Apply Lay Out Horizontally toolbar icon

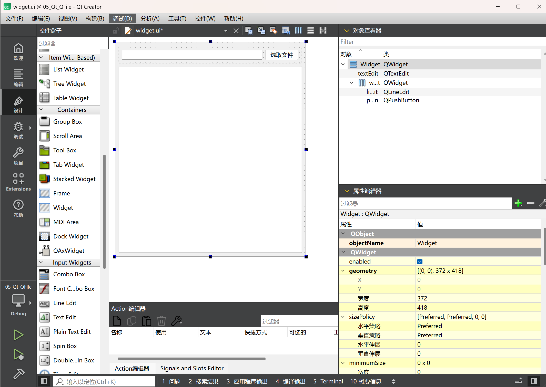pyautogui.click(x=298, y=31)
